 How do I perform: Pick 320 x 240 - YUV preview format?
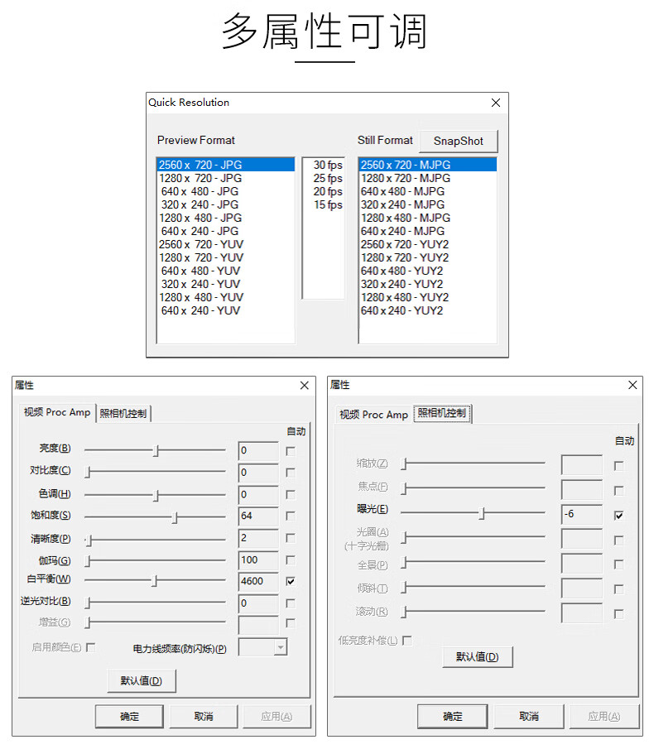(x=225, y=284)
